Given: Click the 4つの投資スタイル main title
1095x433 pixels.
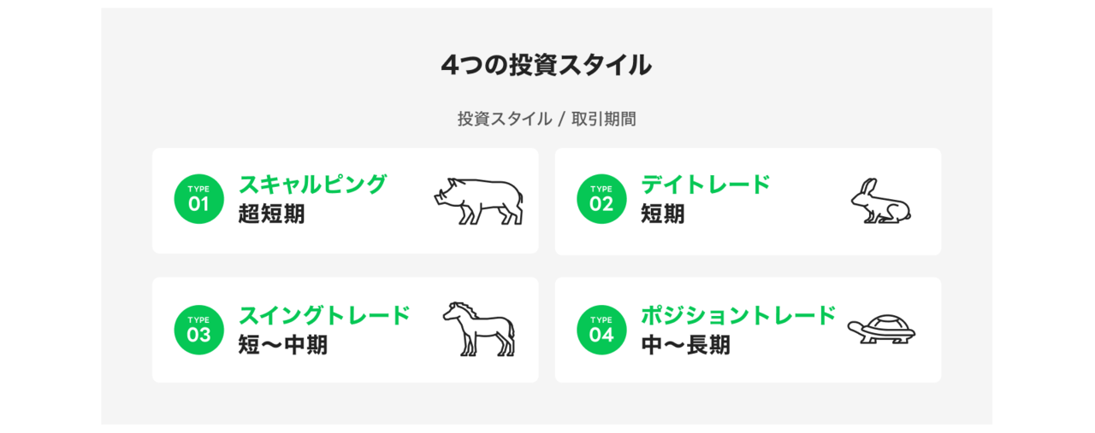Looking at the screenshot, I should tap(547, 65).
